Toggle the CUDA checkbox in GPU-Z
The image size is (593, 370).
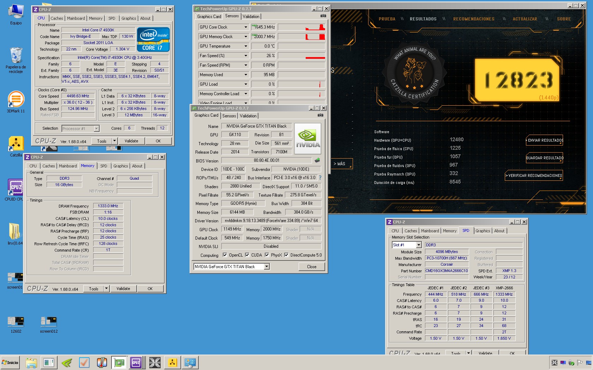pos(247,255)
